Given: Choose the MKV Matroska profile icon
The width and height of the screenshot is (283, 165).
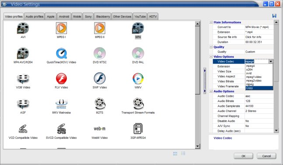Looking at the screenshot, I should [x=61, y=104].
